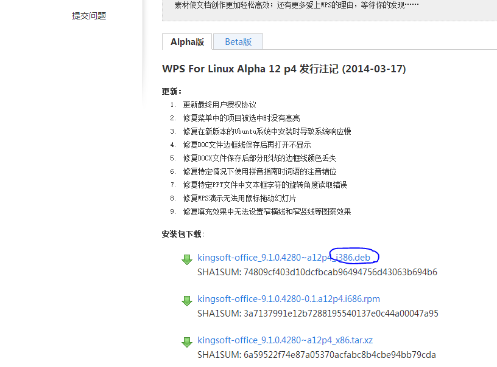Download kingsoft-office_9.1.0.4280~a12p4_i386.deb
This screenshot has height=367, width=497.
tap(284, 258)
